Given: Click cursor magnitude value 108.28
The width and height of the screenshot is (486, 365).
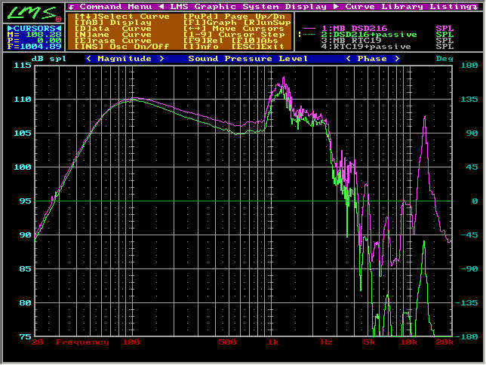Looking at the screenshot, I should point(44,35).
